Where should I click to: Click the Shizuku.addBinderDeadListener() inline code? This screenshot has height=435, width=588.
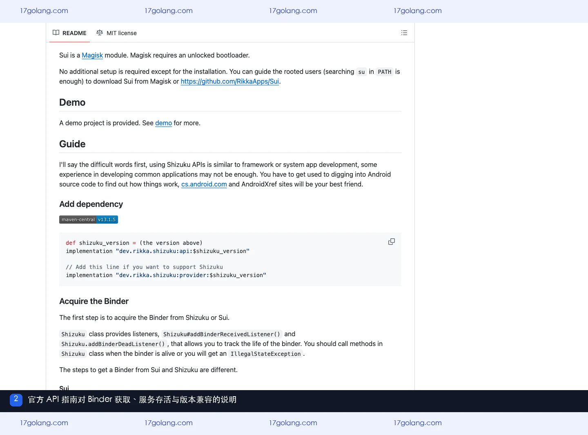[113, 344]
